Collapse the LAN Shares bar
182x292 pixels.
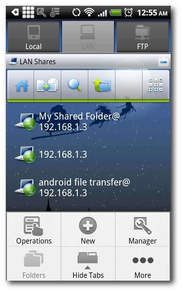pyautogui.click(x=163, y=62)
